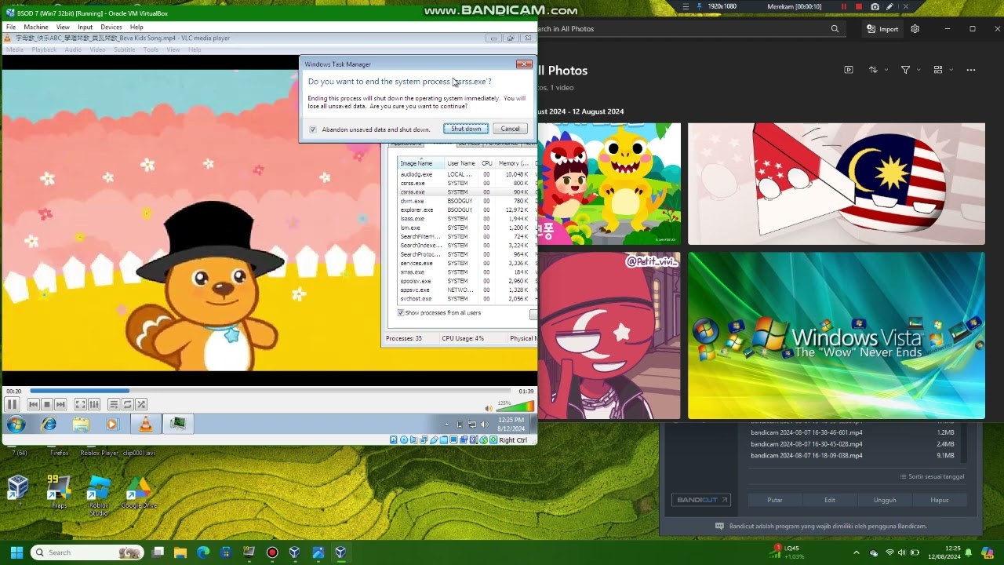Launch Internet Explorer from VM taskbar
Screen dimensions: 1004x565
[49, 425]
